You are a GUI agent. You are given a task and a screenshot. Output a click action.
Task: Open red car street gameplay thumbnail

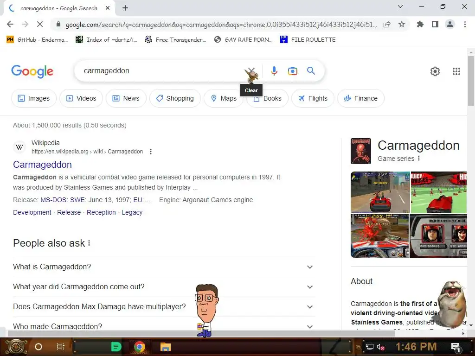click(x=380, y=192)
